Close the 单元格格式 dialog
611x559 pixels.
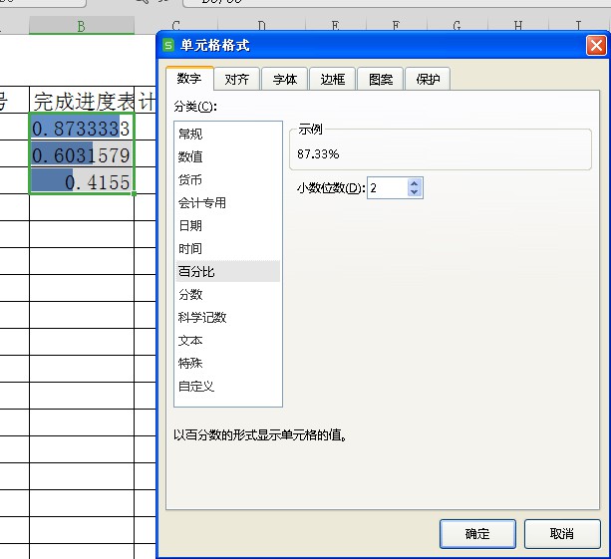(x=596, y=46)
